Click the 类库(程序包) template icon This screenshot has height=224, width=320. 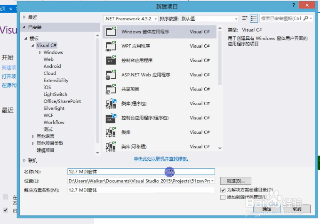111,103
